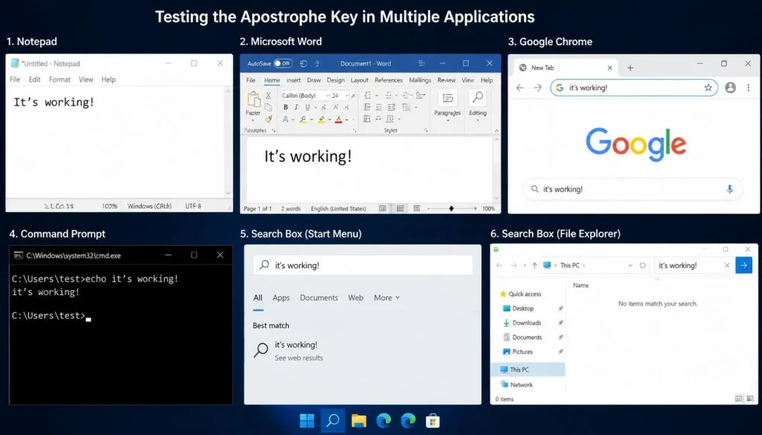Switch File Explorer to large icons view
762x435 pixels.
[x=750, y=399]
